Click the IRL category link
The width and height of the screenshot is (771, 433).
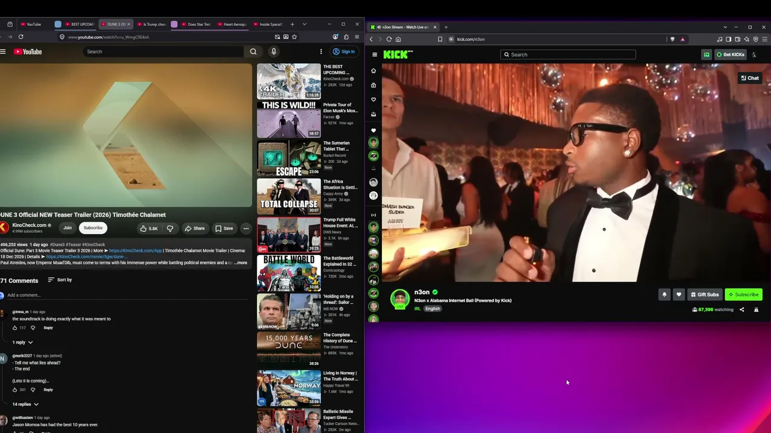[417, 309]
